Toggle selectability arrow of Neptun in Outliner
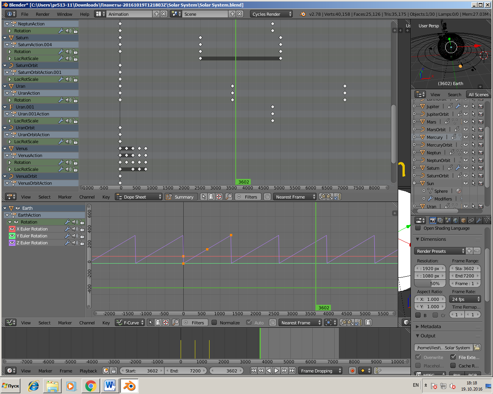493x394 pixels. [x=473, y=152]
